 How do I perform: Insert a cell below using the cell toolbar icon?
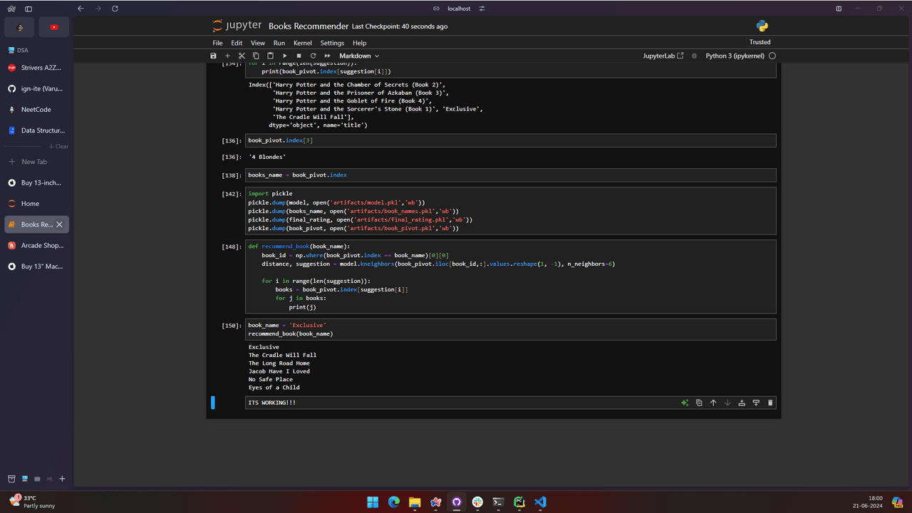coord(756,403)
